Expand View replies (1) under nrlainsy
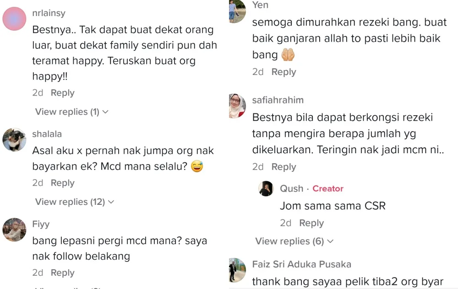Image resolution: width=458 pixels, height=289 pixels. pos(72,112)
